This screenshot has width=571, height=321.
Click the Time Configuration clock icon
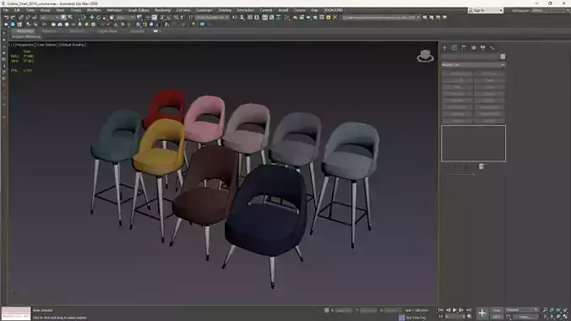tap(469, 317)
